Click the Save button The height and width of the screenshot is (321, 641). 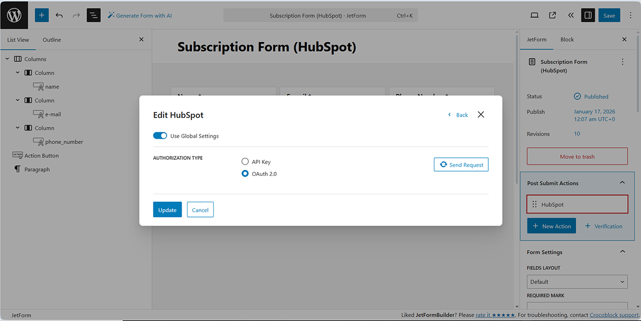[609, 15]
